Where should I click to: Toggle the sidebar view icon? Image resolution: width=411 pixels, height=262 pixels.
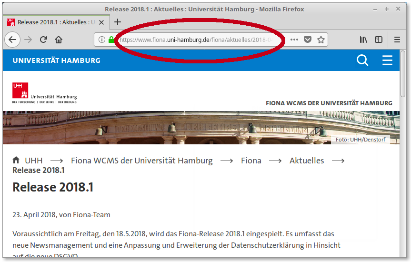(x=379, y=40)
